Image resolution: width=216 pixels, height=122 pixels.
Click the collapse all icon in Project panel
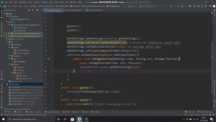(33, 10)
